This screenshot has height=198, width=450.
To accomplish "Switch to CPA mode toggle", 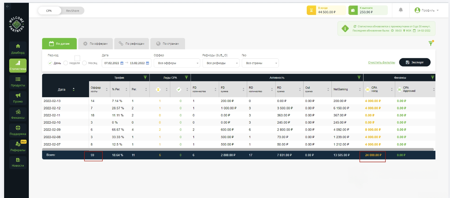I will [49, 10].
